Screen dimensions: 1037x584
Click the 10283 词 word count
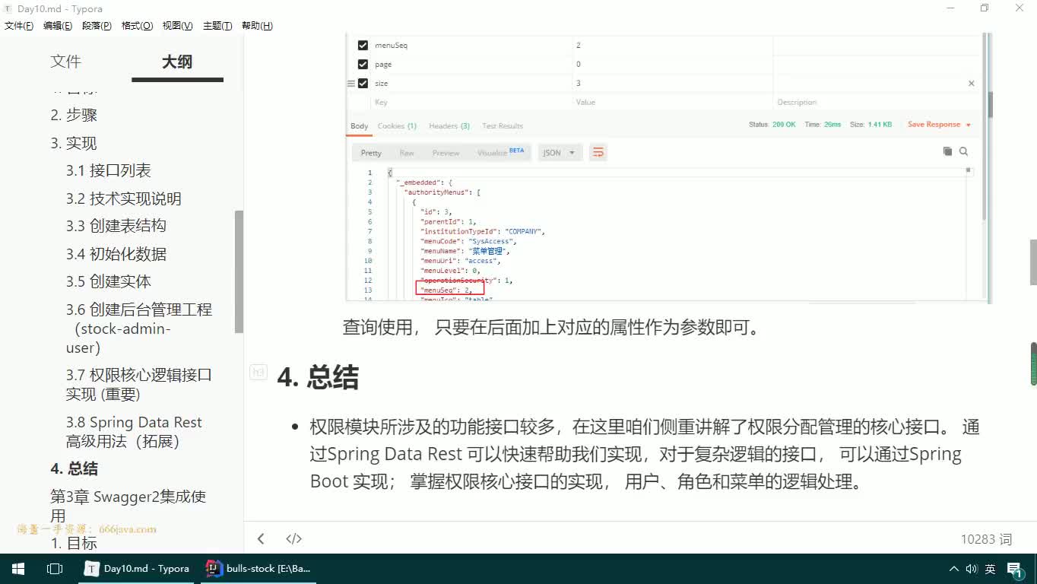pyautogui.click(x=986, y=539)
